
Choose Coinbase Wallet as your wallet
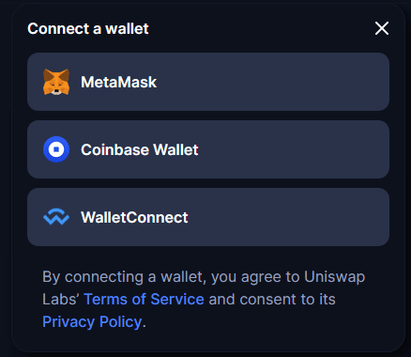pyautogui.click(x=208, y=149)
